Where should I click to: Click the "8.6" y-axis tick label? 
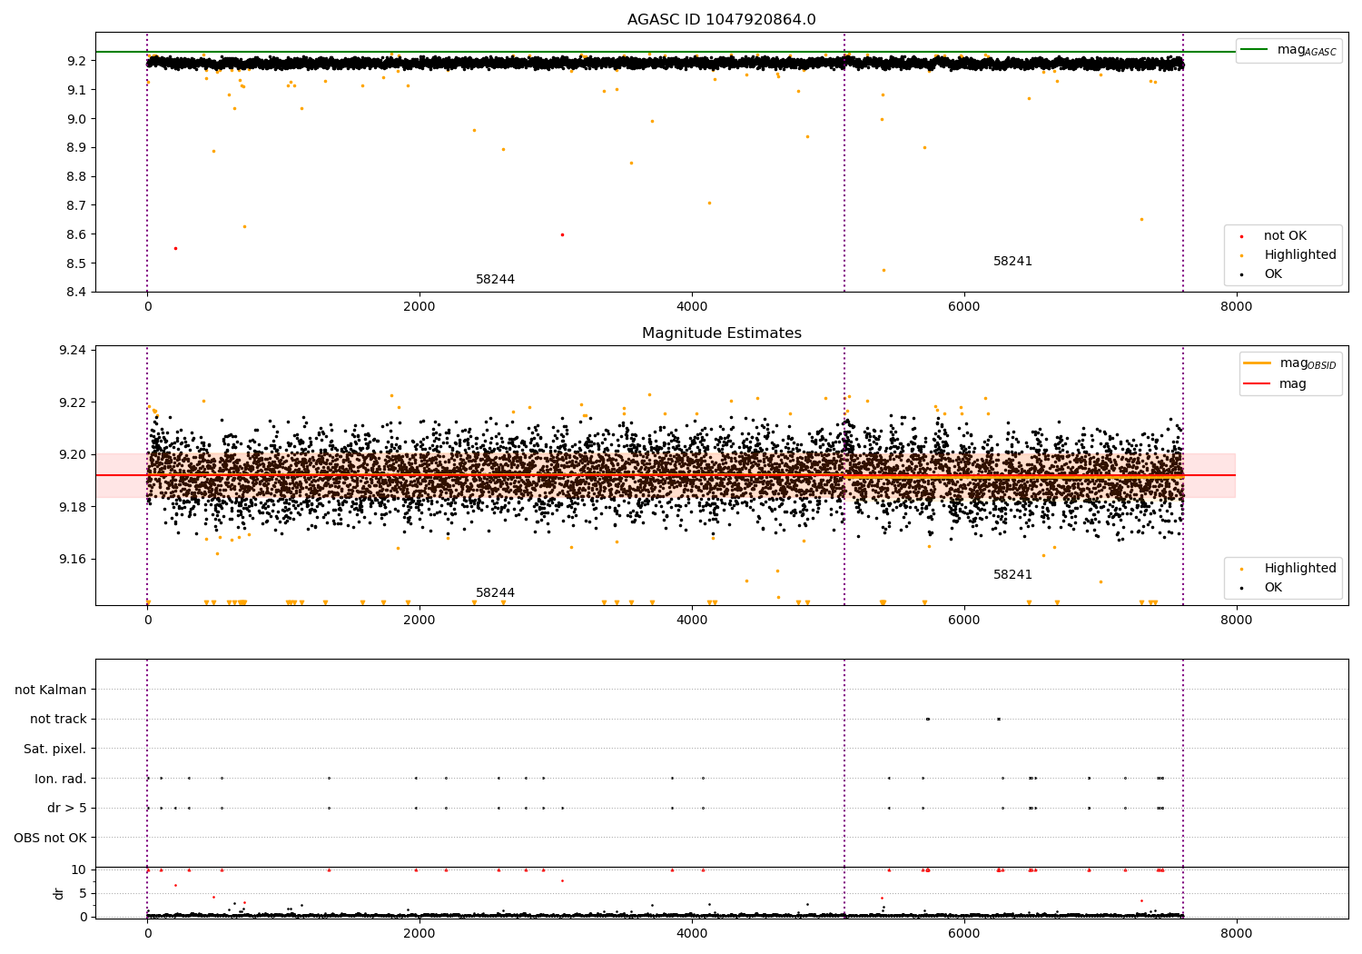tap(76, 234)
